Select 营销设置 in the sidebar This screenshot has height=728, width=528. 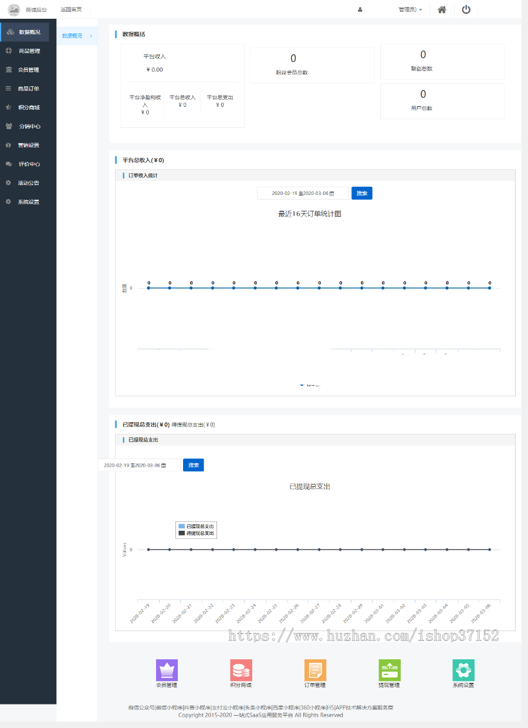(28, 145)
